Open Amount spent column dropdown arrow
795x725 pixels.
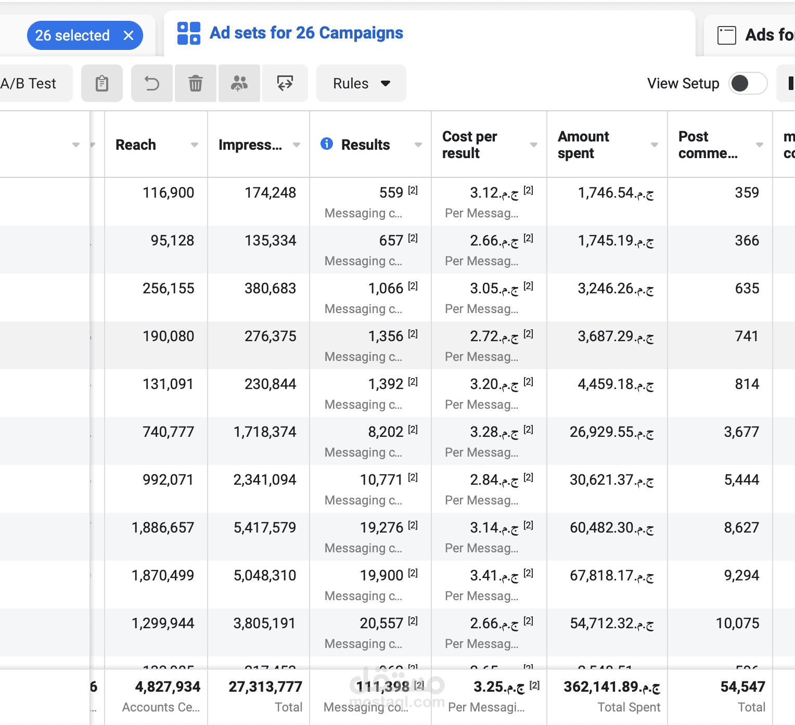(x=655, y=145)
